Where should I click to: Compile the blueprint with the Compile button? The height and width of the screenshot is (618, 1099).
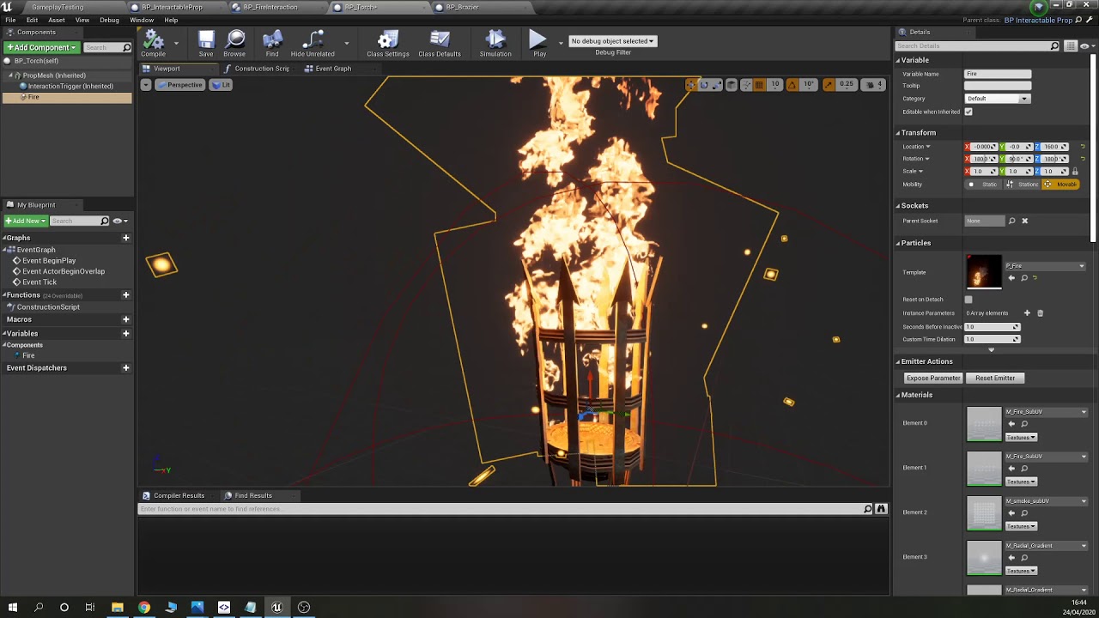[154, 44]
